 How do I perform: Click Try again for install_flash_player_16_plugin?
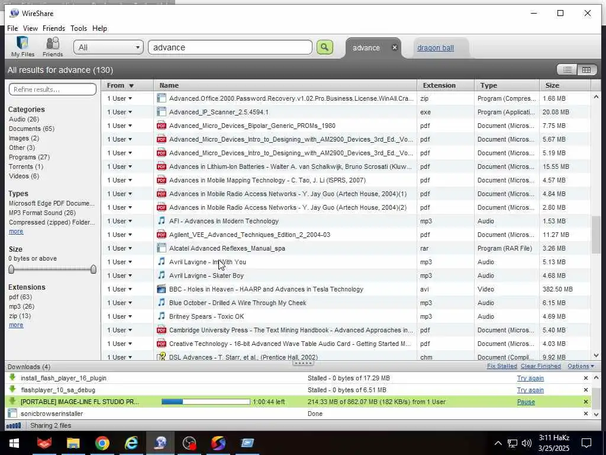pyautogui.click(x=530, y=378)
